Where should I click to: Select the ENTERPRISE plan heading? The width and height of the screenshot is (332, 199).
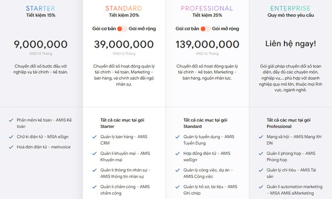290,8
